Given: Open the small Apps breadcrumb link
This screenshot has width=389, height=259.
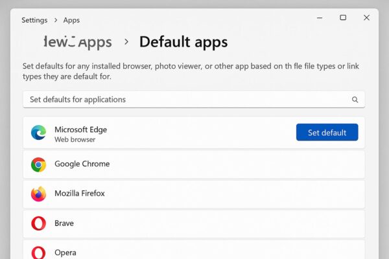Looking at the screenshot, I should coord(71,20).
